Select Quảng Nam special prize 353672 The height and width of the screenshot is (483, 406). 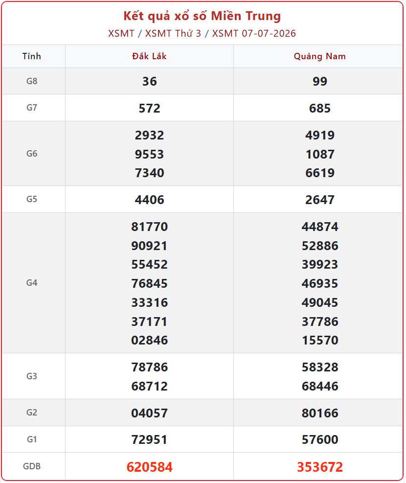pos(320,467)
